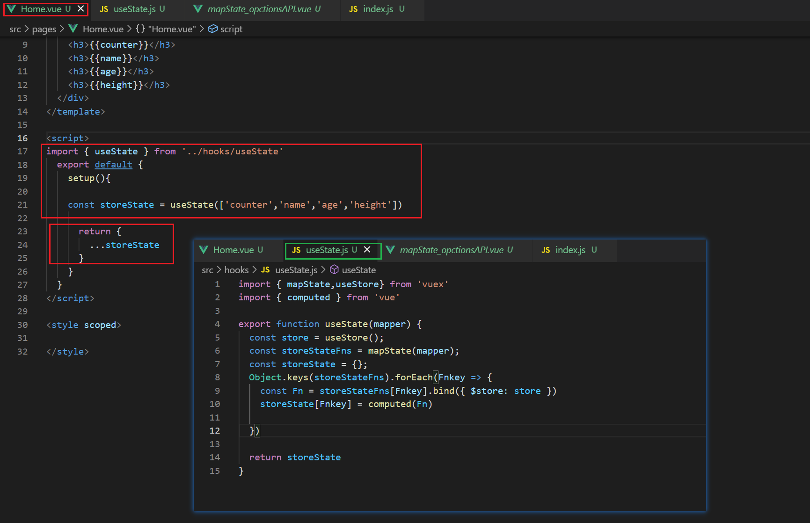Click JS icon on lower index.js tab
810x523 pixels.
546,250
